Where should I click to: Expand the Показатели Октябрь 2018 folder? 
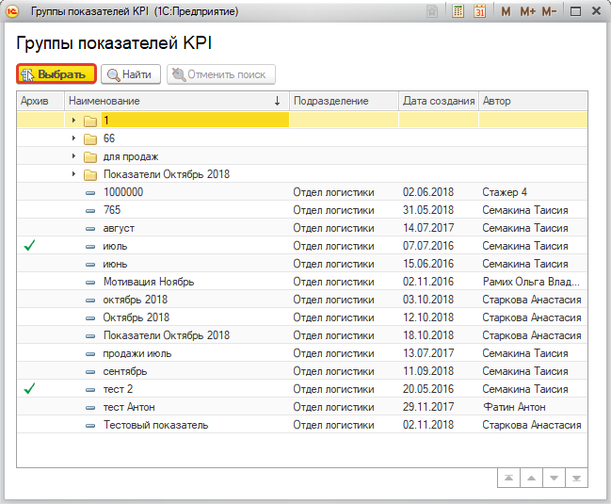point(73,174)
